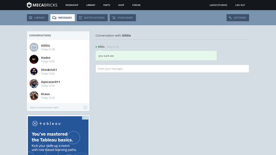276x155 pixels.
Task: Open conversation with Hadez
Action: point(58,59)
